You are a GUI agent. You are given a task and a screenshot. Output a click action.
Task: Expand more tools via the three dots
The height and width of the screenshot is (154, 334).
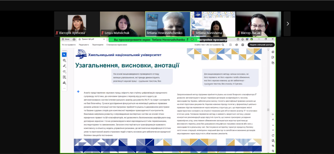64,88
